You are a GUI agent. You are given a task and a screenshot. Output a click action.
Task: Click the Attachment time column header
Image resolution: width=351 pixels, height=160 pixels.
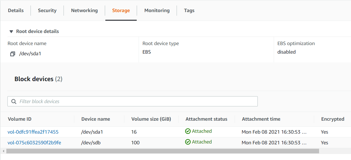[261, 119]
